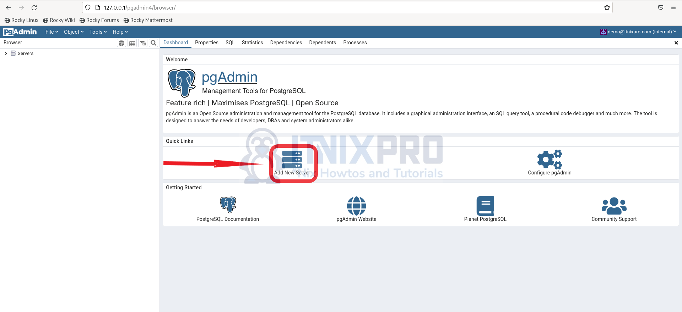Screen dimensions: 682x312
Task: Open the Rocky Wiki bookmark
Action: (x=59, y=20)
